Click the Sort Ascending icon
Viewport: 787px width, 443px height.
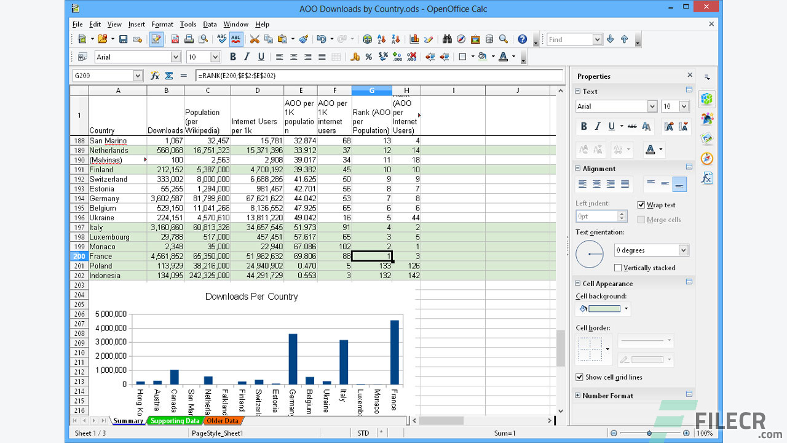coord(381,39)
